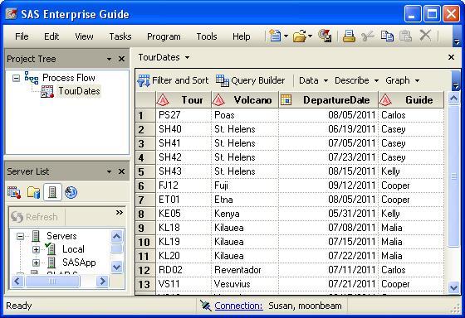Click the Refresh button in Server List

(34, 217)
